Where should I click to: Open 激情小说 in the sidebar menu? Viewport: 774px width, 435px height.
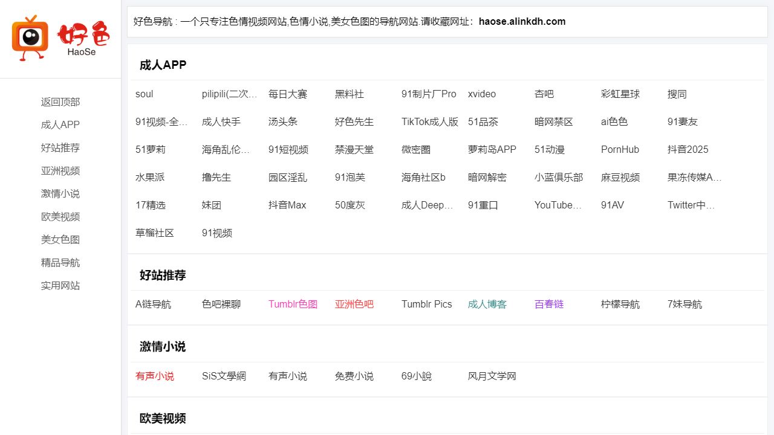60,194
